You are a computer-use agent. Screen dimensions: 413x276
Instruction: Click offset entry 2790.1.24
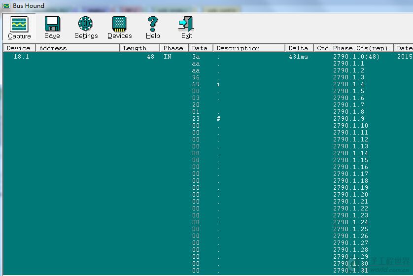pos(350,222)
